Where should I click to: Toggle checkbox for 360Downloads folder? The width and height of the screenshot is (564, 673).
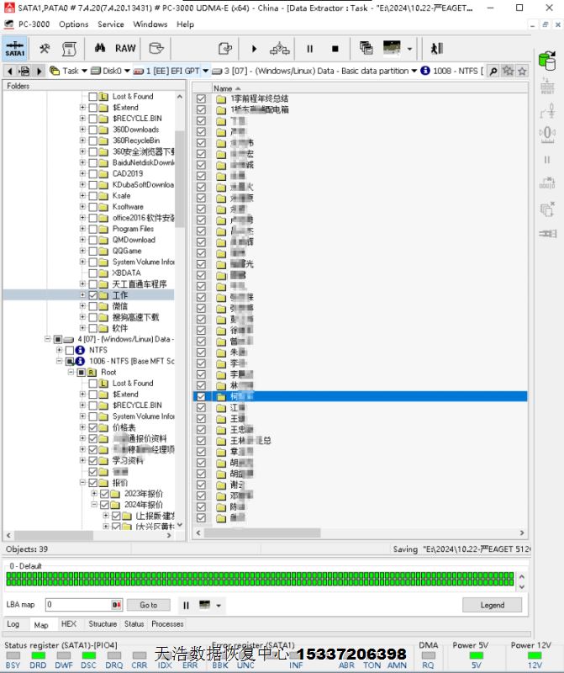pyautogui.click(x=93, y=130)
